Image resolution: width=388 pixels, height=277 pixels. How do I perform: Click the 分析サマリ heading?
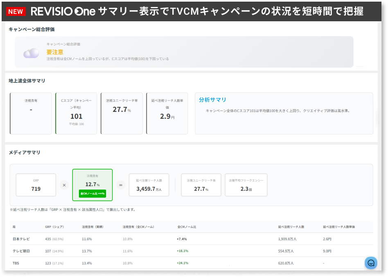(x=212, y=100)
